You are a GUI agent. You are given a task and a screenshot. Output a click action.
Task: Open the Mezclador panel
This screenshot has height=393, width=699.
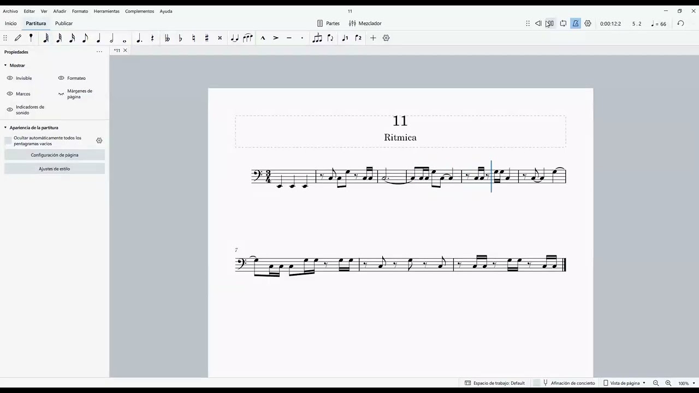coord(365,23)
